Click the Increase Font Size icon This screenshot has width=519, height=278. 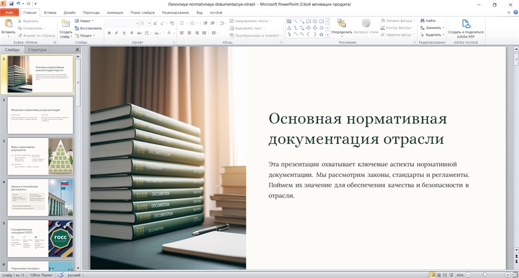pyautogui.click(x=155, y=23)
